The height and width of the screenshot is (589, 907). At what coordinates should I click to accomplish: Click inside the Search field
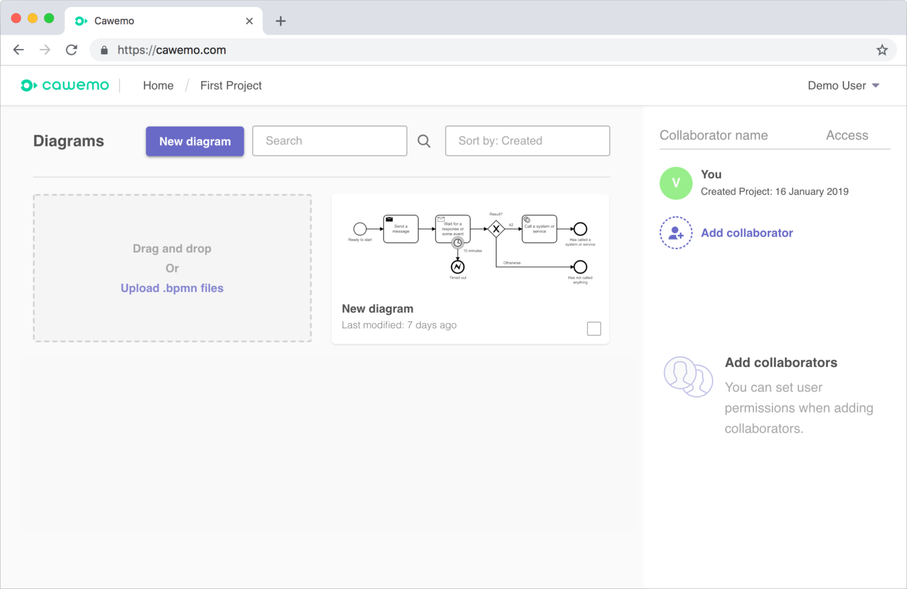point(329,140)
